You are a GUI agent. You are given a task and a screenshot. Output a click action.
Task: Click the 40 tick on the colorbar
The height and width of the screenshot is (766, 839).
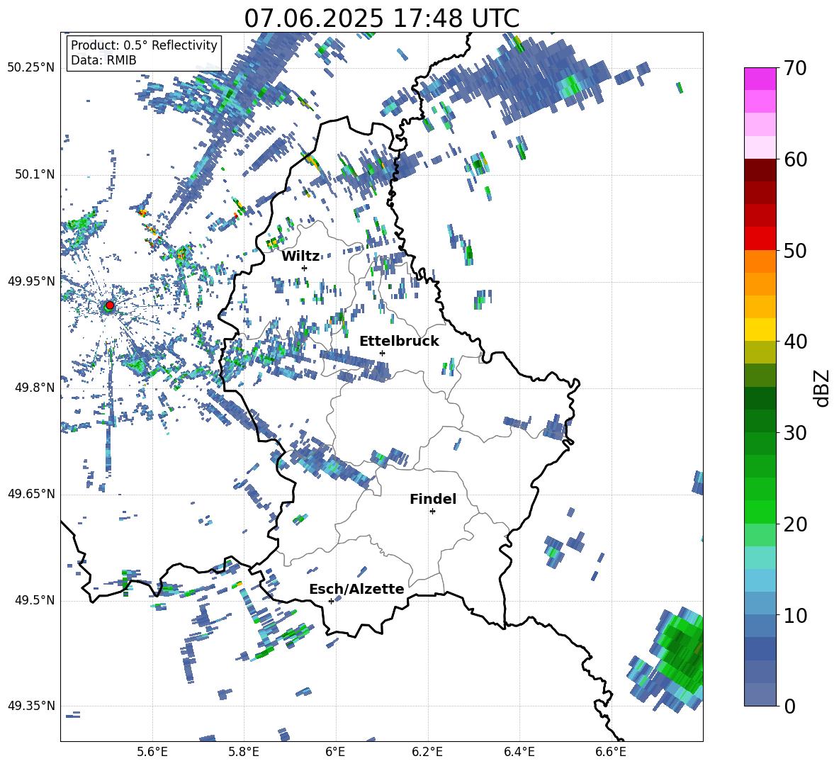tap(794, 342)
